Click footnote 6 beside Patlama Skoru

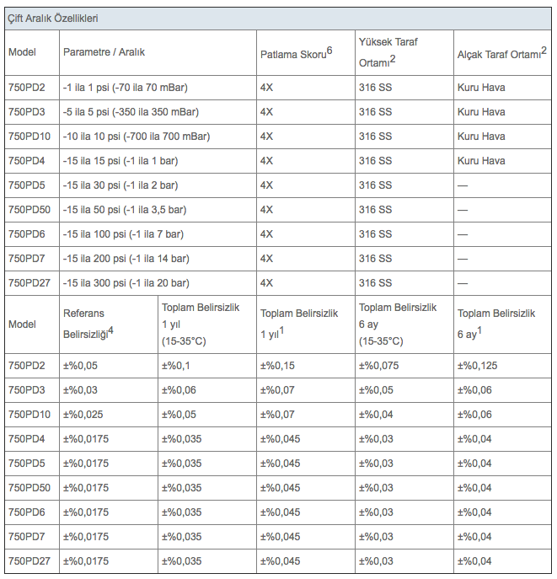pyautogui.click(x=329, y=50)
